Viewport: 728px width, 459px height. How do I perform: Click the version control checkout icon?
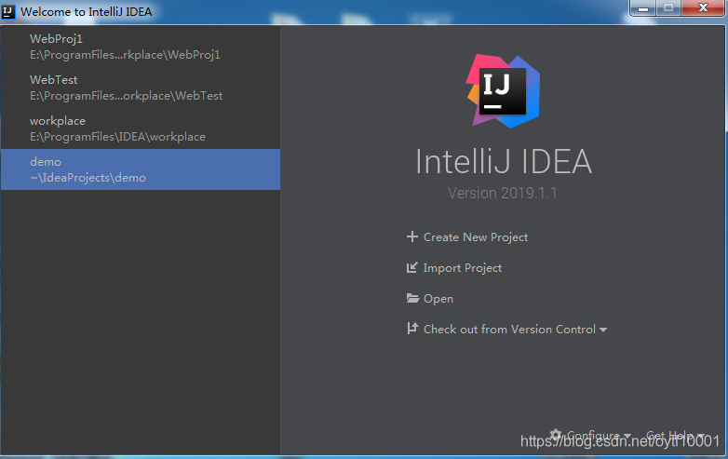pyautogui.click(x=412, y=329)
